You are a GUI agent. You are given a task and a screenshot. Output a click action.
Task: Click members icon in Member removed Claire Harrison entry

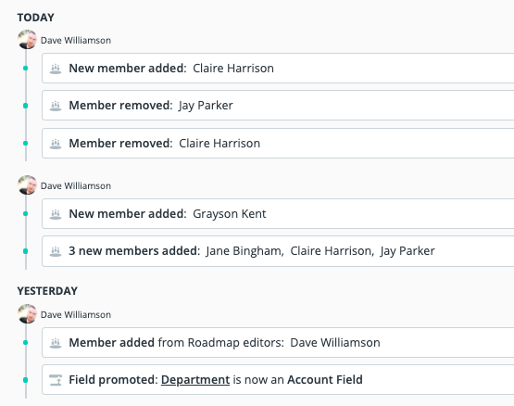(x=56, y=144)
